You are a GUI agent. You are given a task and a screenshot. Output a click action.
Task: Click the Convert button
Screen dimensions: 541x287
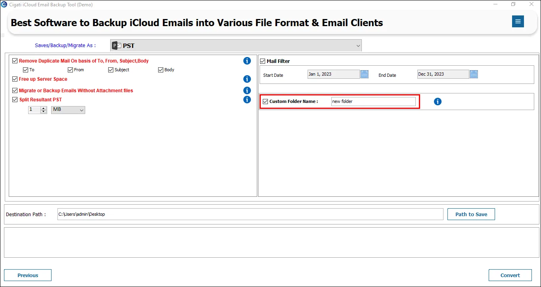pos(510,275)
